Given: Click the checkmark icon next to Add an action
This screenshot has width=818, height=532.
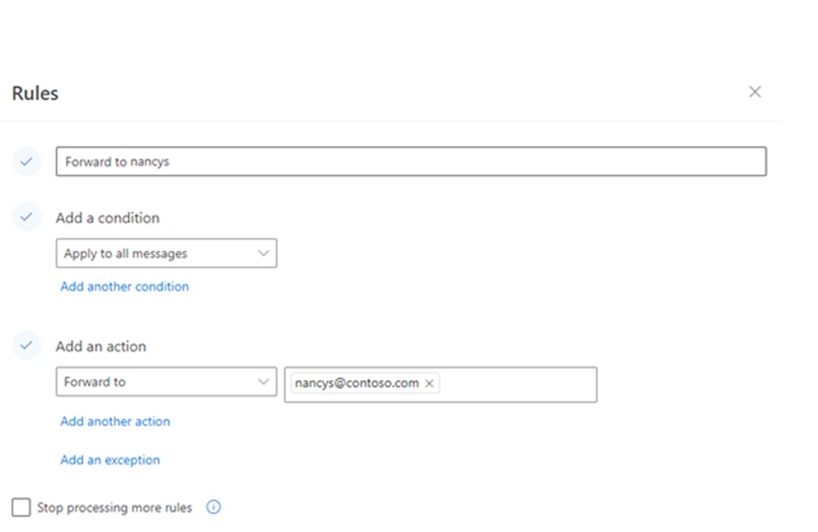Looking at the screenshot, I should [26, 346].
